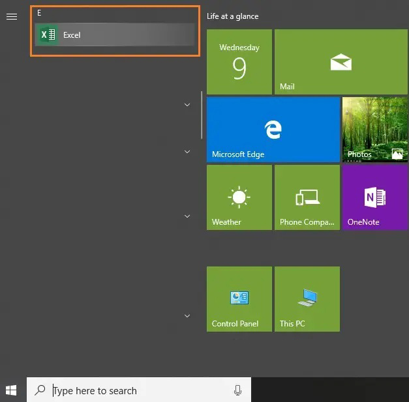Click the app list scrollbar
The width and height of the screenshot is (409, 402).
[x=202, y=115]
